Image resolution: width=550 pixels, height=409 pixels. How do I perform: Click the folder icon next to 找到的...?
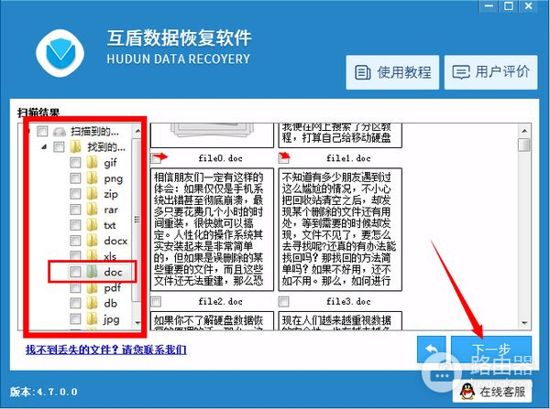click(75, 146)
